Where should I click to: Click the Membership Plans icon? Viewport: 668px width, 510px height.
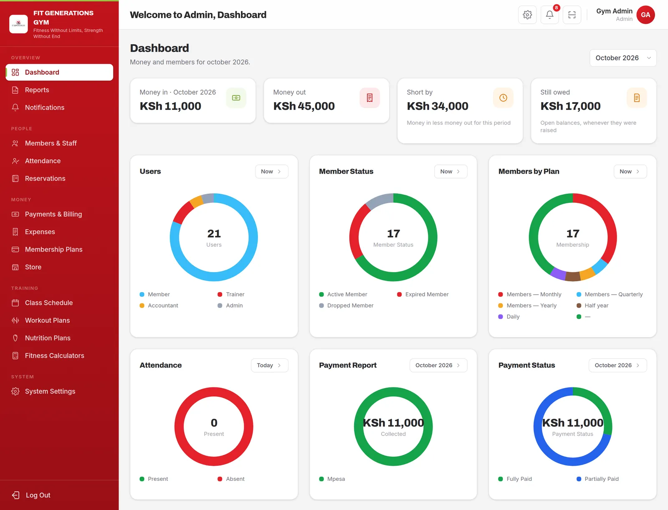15,249
